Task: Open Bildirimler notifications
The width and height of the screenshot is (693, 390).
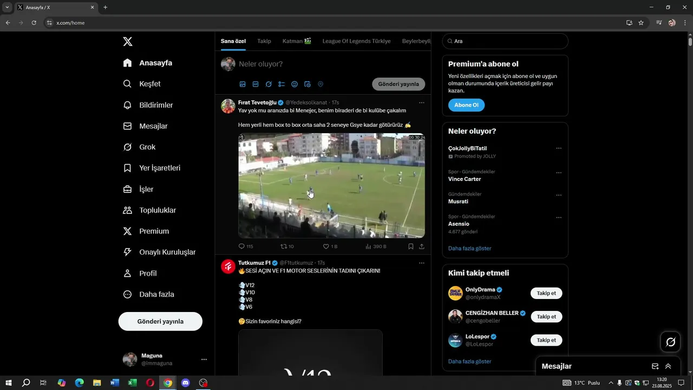Action: coord(148,105)
